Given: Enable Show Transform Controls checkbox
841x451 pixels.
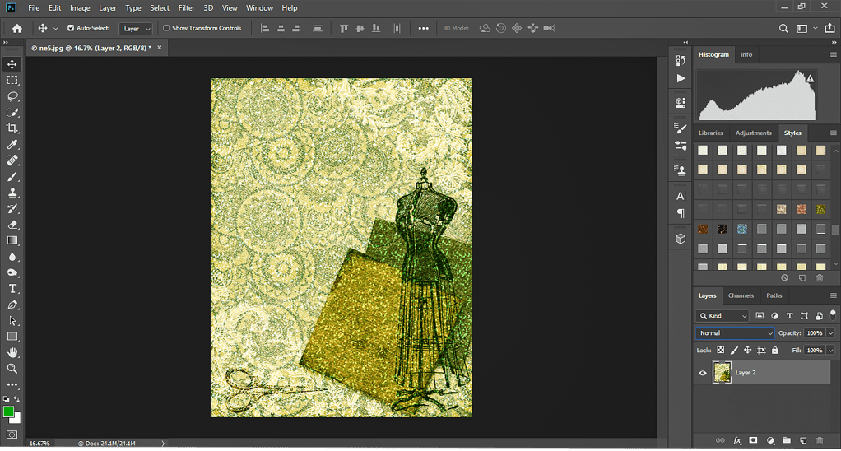Looking at the screenshot, I should pyautogui.click(x=166, y=28).
